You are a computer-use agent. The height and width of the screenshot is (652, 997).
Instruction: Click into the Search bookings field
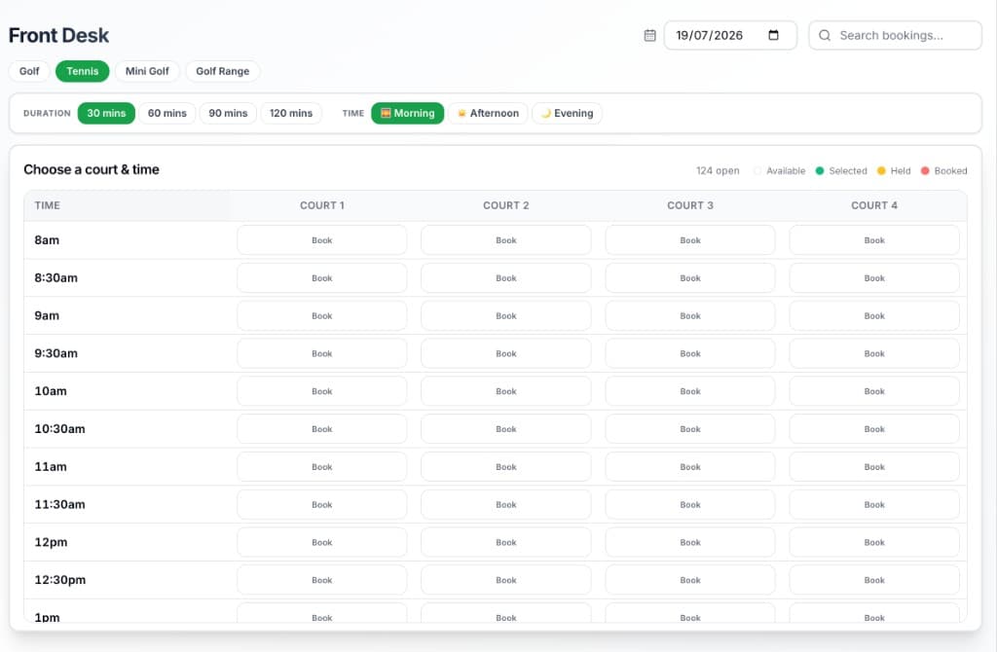click(895, 36)
